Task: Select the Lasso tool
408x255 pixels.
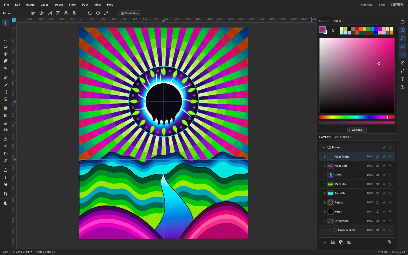Action: [x=6, y=47]
